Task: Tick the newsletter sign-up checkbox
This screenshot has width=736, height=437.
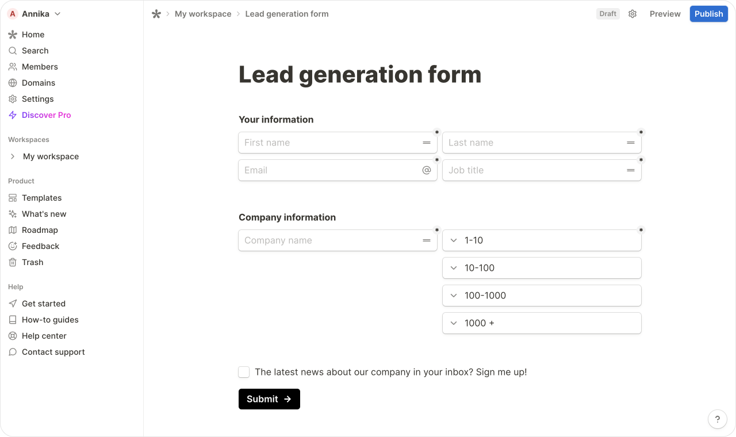Action: coord(244,372)
